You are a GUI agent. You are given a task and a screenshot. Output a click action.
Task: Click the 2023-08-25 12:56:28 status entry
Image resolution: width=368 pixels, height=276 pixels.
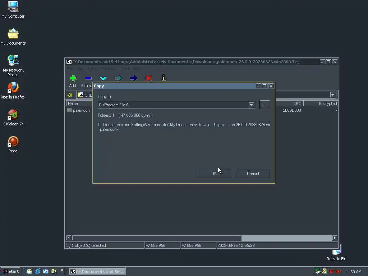(x=236, y=245)
